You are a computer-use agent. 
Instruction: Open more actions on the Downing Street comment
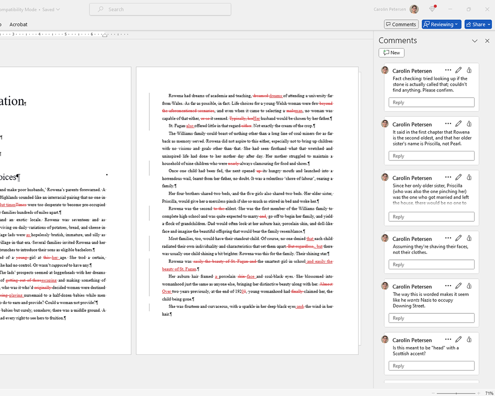[x=448, y=286]
